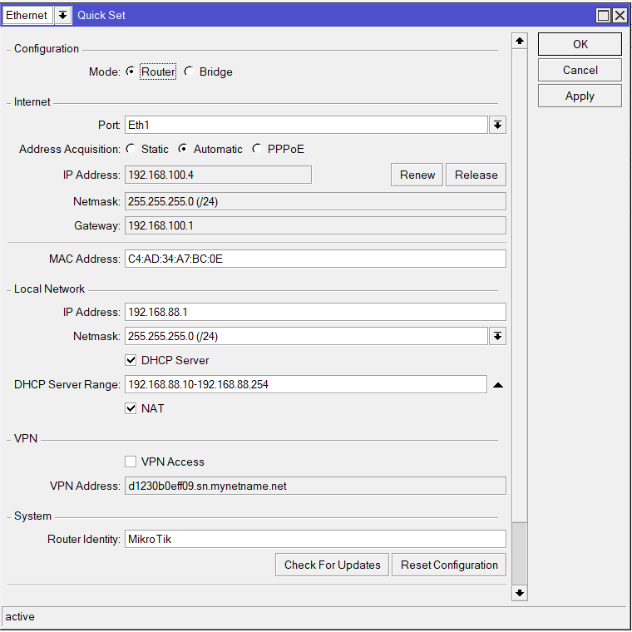Screen dimensions: 632x632
Task: Open the Internet Port dropdown arrow
Action: [497, 125]
